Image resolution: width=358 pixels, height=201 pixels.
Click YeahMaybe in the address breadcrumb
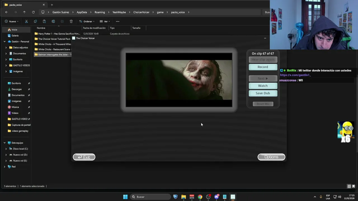tap(119, 12)
